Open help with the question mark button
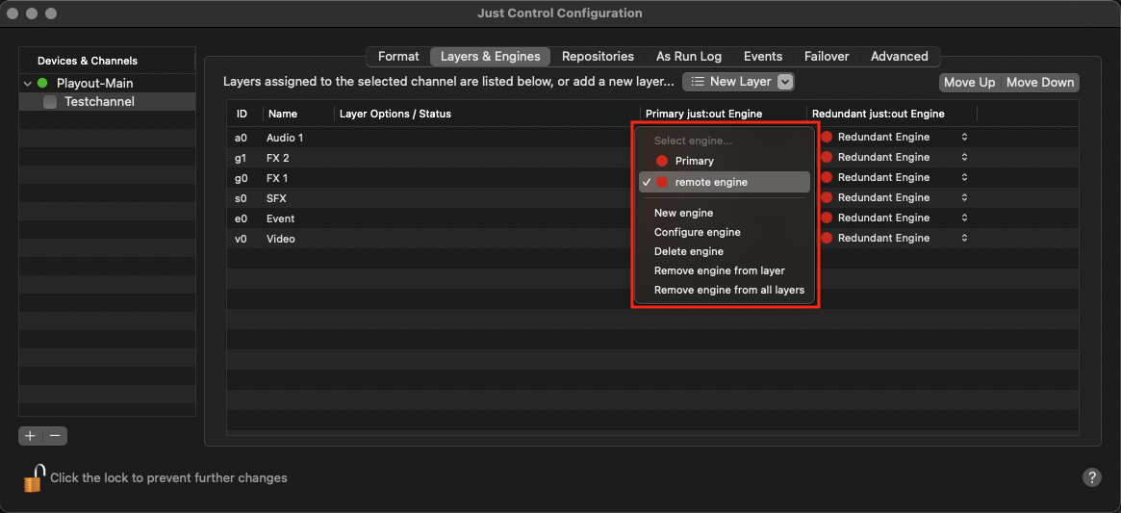 [x=1092, y=477]
